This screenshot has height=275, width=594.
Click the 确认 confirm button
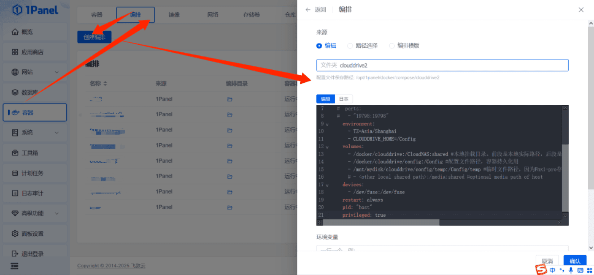pos(574,261)
